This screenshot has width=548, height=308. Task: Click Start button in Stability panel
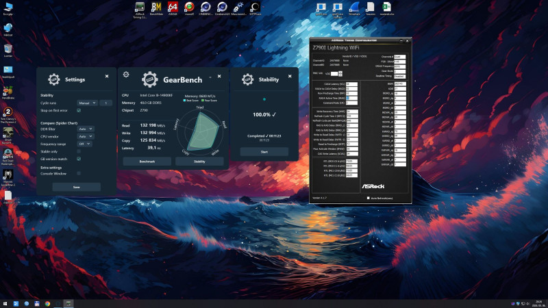(x=264, y=151)
